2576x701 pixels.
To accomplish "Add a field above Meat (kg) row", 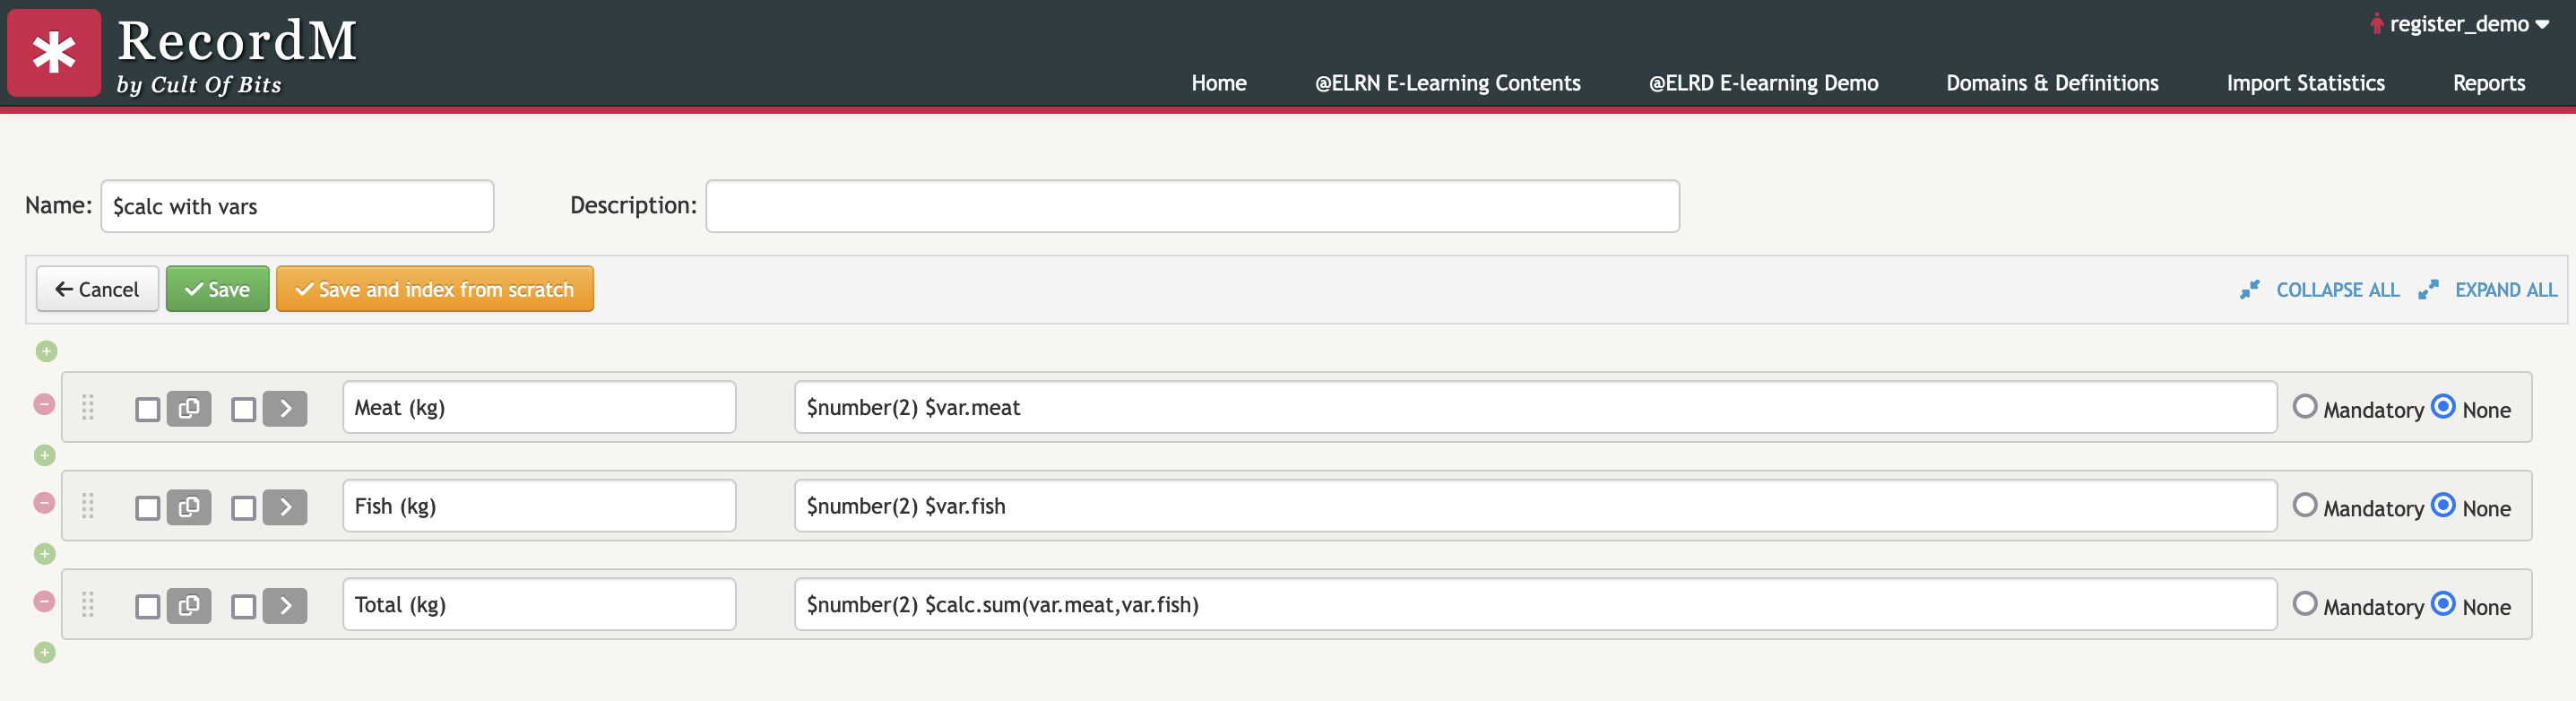I will tap(46, 351).
